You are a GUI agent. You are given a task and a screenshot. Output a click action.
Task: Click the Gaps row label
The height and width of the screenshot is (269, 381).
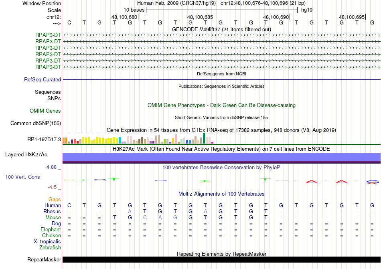point(55,199)
